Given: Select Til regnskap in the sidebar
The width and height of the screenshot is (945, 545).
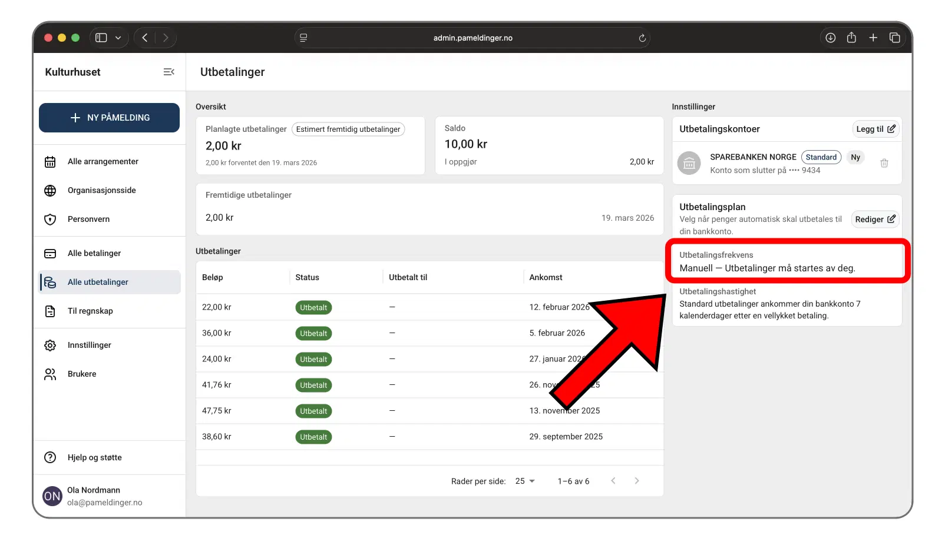Looking at the screenshot, I should [x=90, y=311].
